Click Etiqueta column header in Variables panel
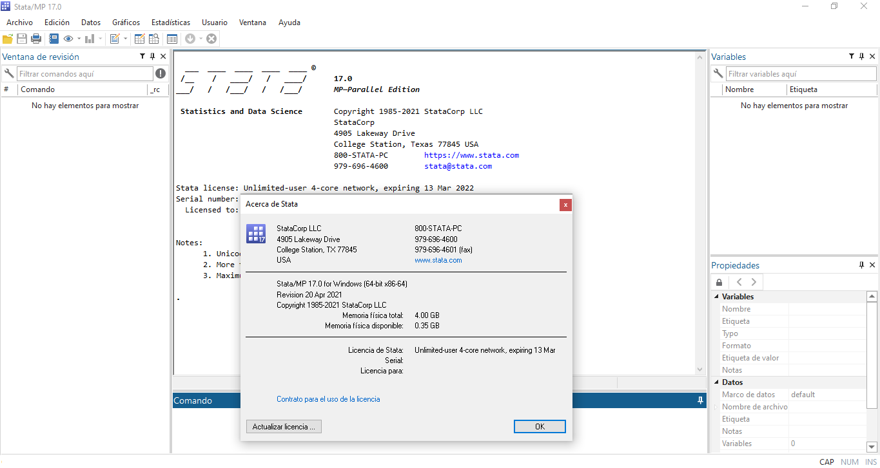Viewport: 880px width, 468px height. 832,89
